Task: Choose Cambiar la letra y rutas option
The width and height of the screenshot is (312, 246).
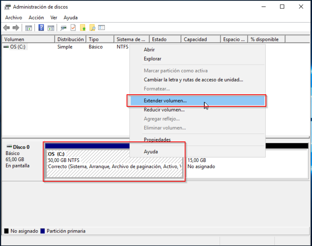Action: (x=193, y=80)
